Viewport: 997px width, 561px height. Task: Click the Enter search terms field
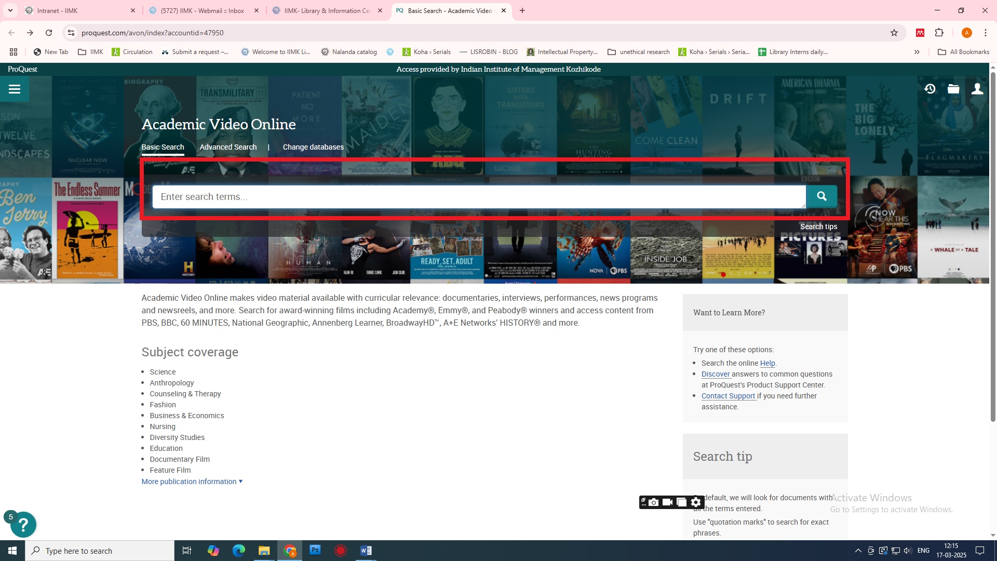[478, 197]
